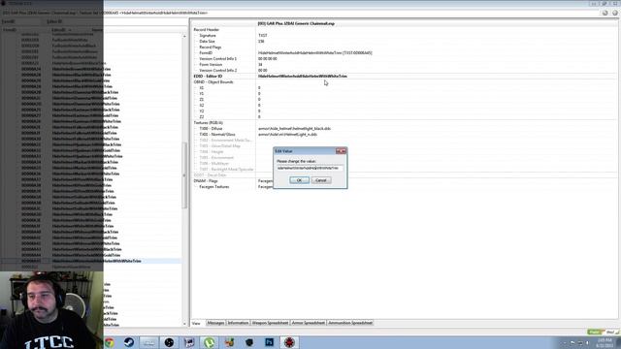Click the FormID filter field in left panel
This screenshot has width=621, height=349.
pyautogui.click(x=30, y=21)
